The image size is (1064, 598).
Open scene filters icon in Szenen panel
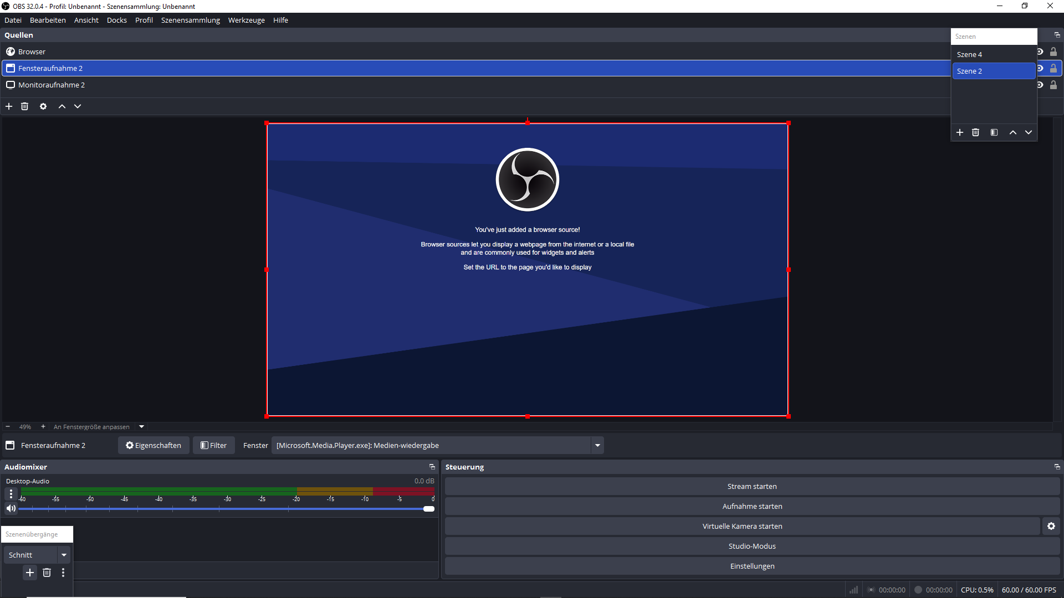[994, 132]
